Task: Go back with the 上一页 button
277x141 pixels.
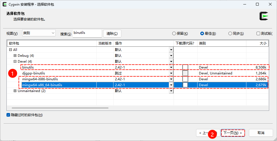Action: coord(208,133)
